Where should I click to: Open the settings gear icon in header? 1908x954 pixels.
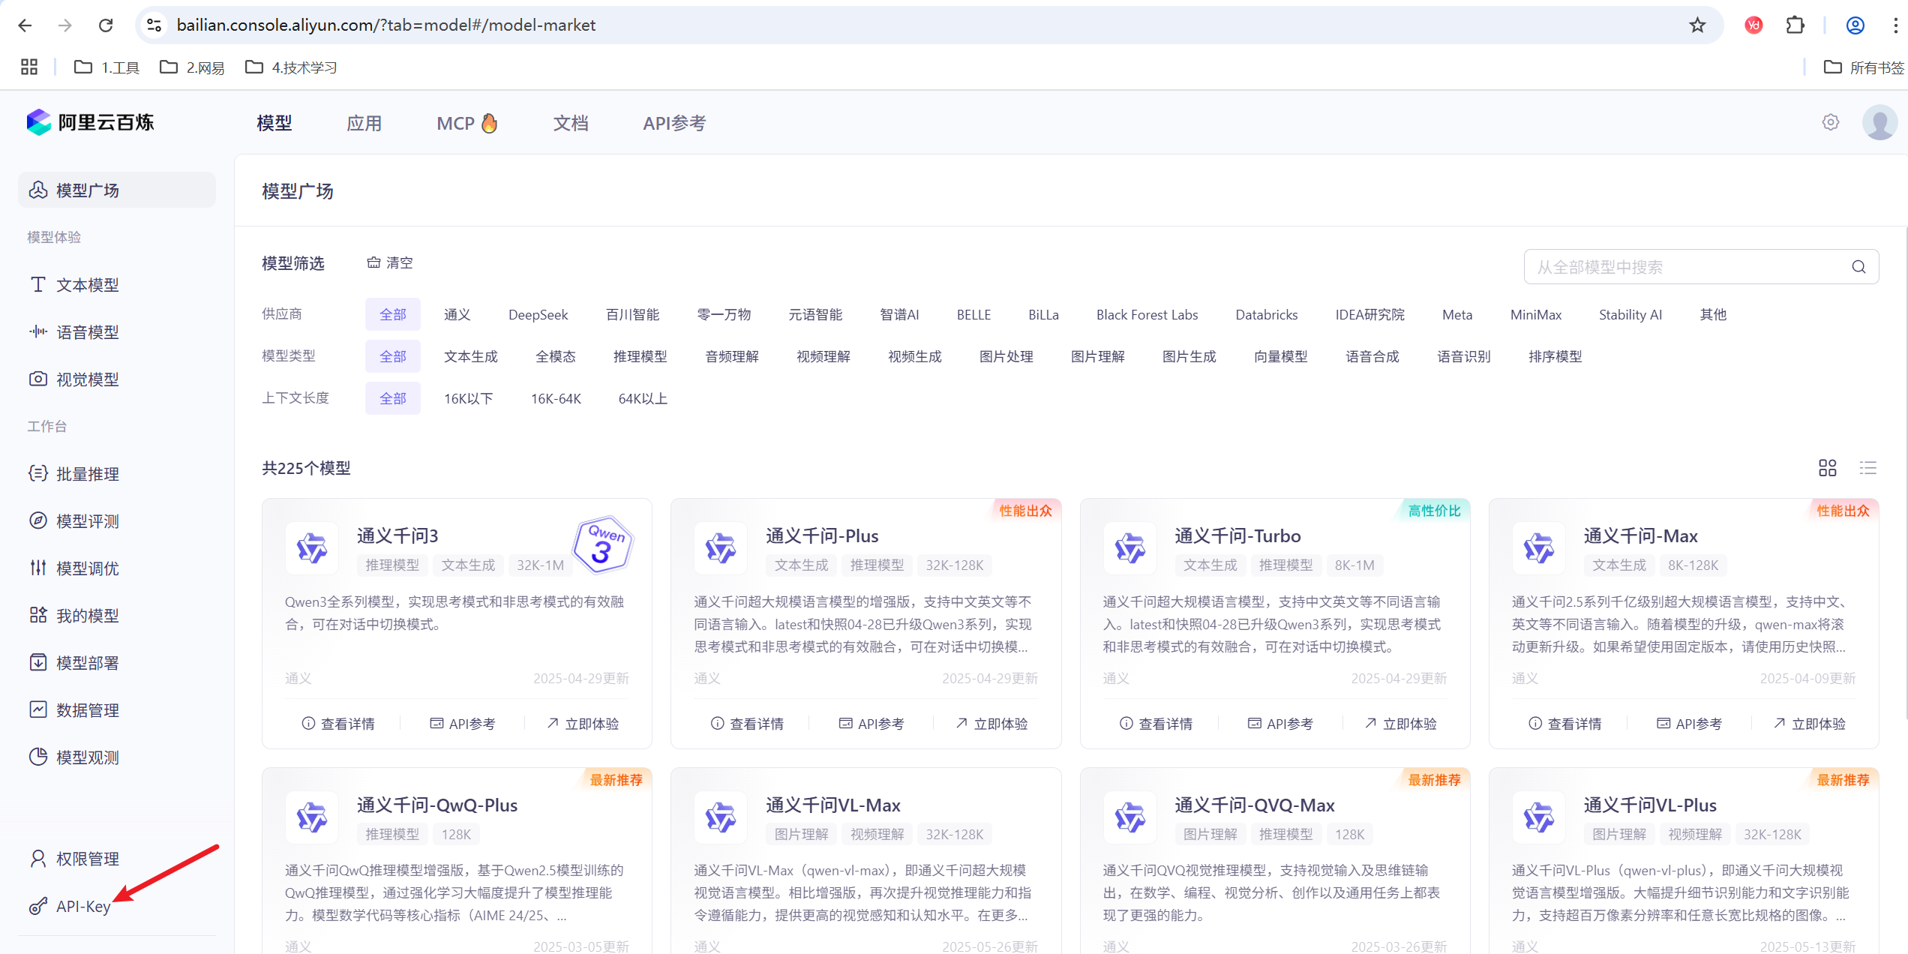(x=1830, y=122)
